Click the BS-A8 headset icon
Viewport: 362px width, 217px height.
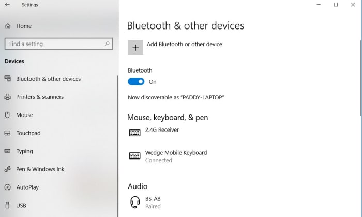click(x=134, y=201)
